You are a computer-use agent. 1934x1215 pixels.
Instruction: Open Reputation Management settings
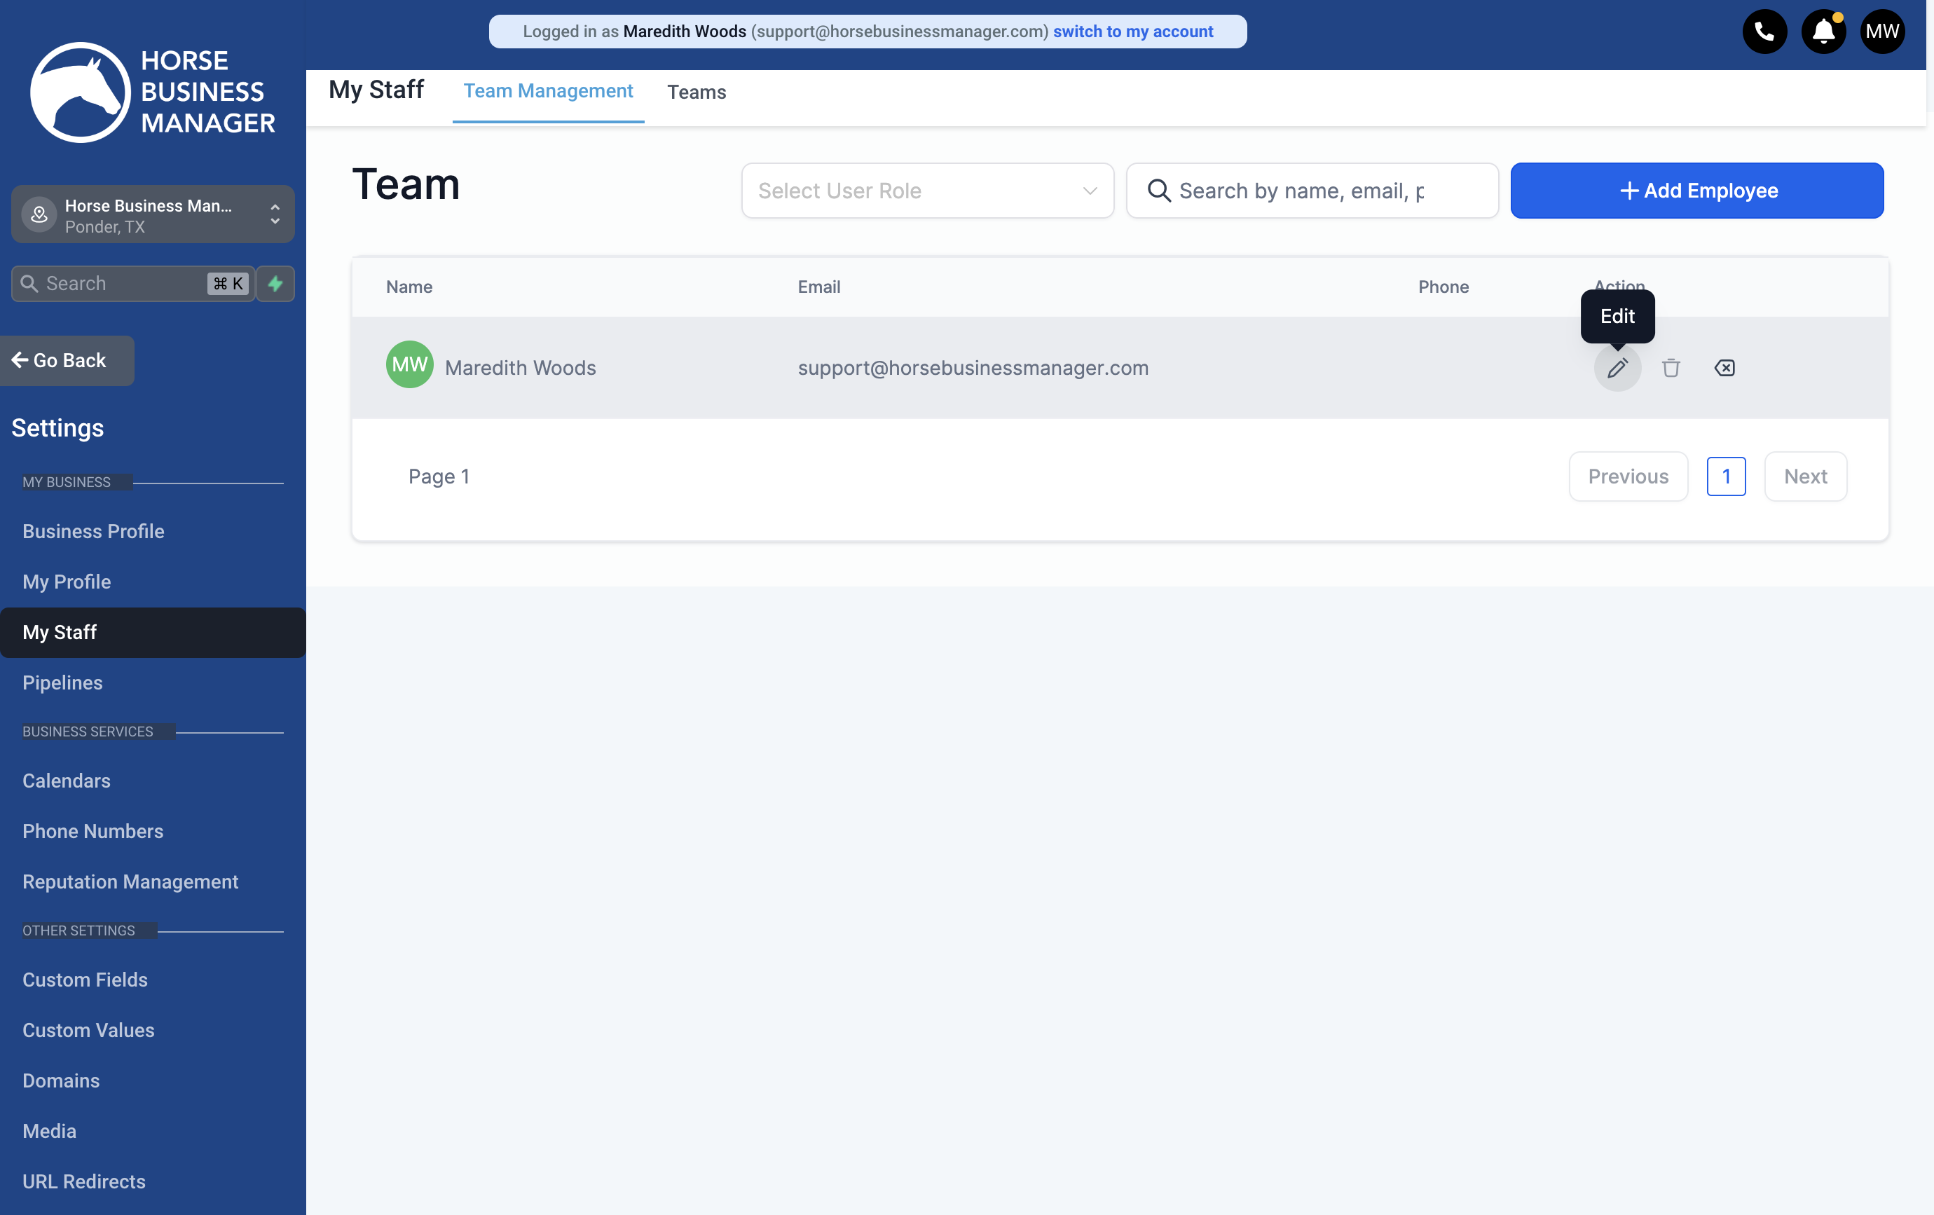(130, 881)
